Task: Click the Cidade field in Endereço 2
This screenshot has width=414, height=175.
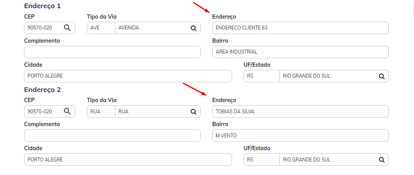Action: pyautogui.click(x=128, y=159)
